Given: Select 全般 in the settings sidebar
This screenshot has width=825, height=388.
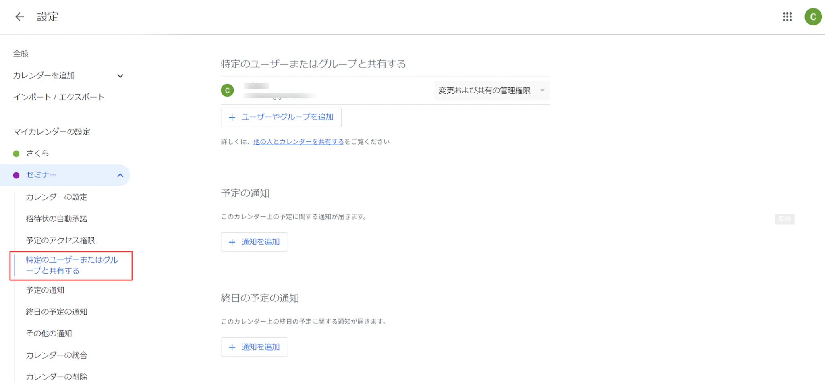Looking at the screenshot, I should [21, 54].
